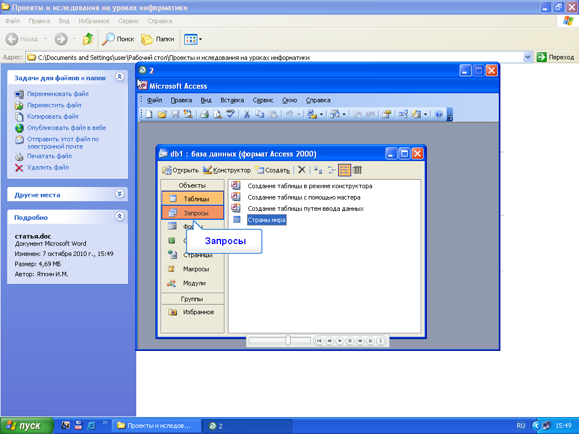Click the Print icon in Access toolbar

coord(204,114)
